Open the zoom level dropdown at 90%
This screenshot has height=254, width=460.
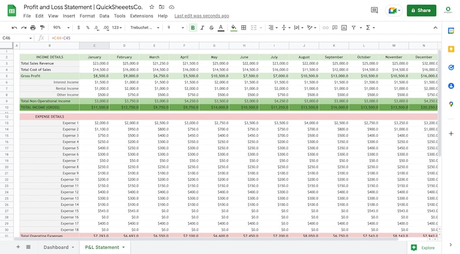pos(61,28)
